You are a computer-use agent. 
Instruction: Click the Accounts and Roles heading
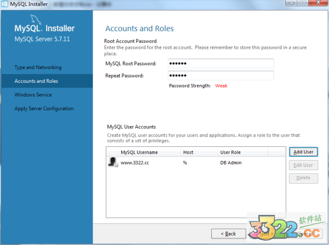[x=139, y=29]
